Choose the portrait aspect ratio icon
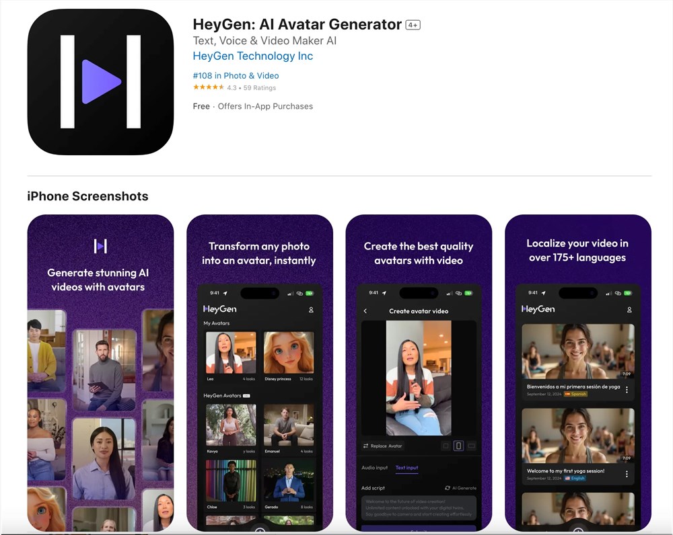The height and width of the screenshot is (535, 673). (458, 446)
